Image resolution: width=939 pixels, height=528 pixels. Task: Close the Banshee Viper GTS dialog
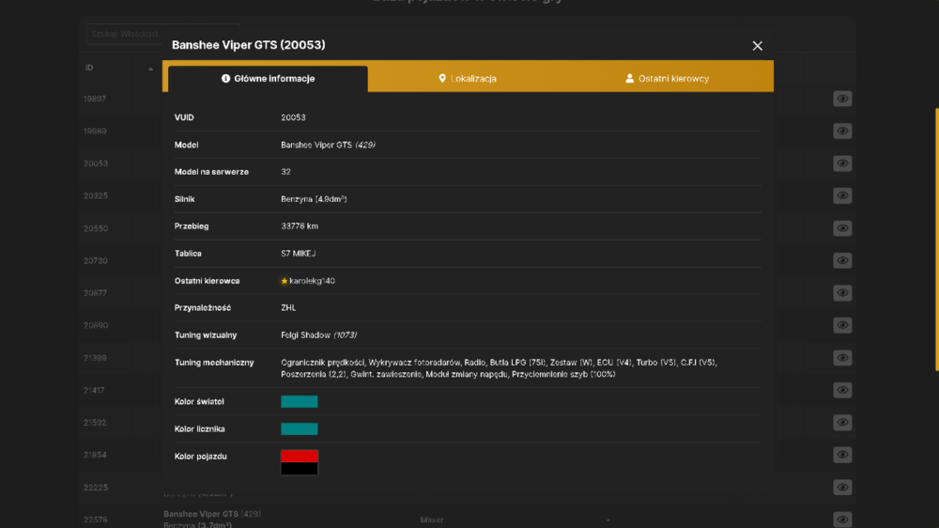(757, 45)
